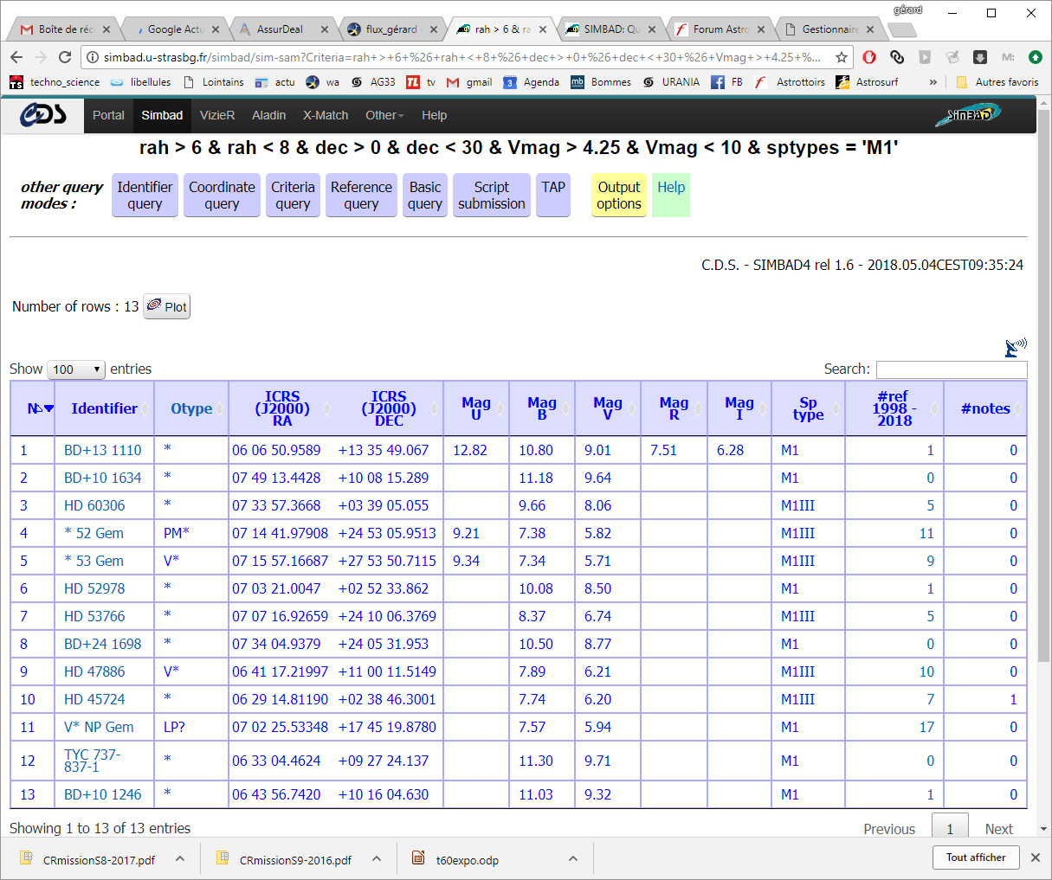Open the FB Facebook bookmark
This screenshot has height=880, width=1052.
(x=727, y=82)
